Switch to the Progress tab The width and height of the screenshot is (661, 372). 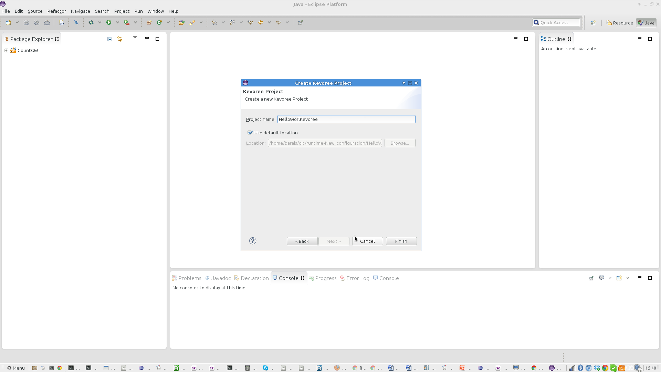point(323,278)
